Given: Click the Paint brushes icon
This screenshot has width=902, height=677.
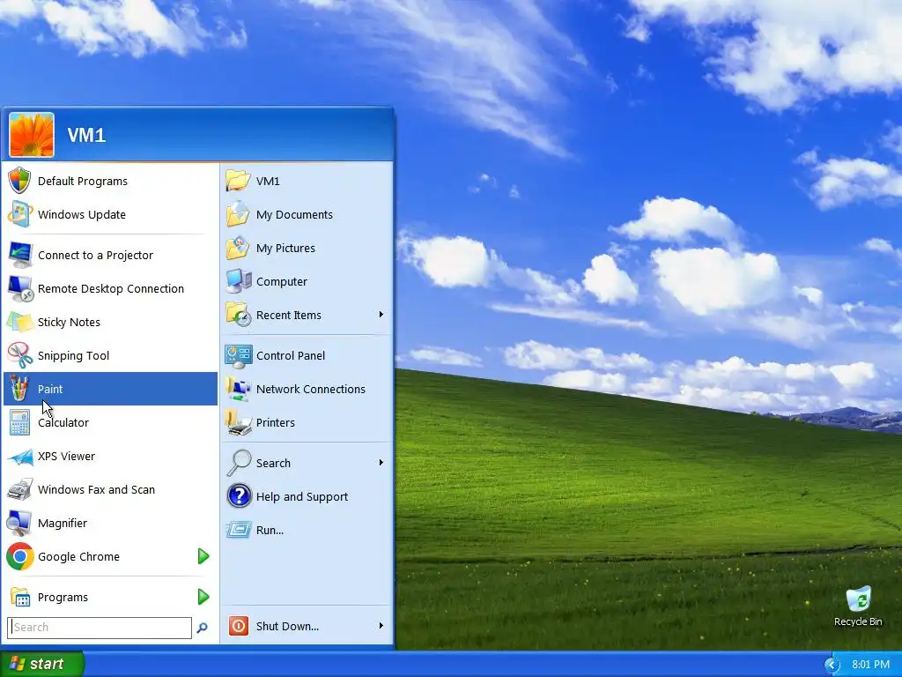Looking at the screenshot, I should pyautogui.click(x=19, y=389).
